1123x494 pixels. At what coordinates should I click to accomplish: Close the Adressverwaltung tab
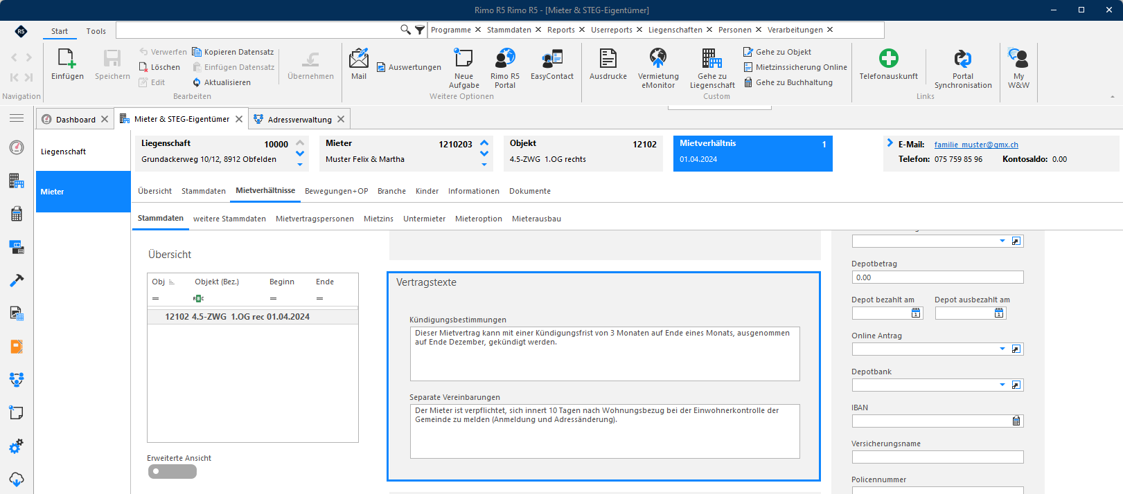coord(341,120)
